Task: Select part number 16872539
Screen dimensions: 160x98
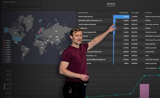Action: click(134, 32)
